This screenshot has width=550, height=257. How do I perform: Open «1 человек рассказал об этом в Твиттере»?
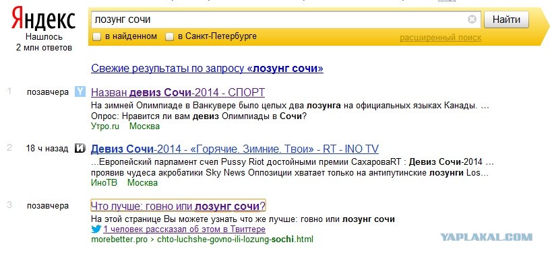[x=184, y=229]
